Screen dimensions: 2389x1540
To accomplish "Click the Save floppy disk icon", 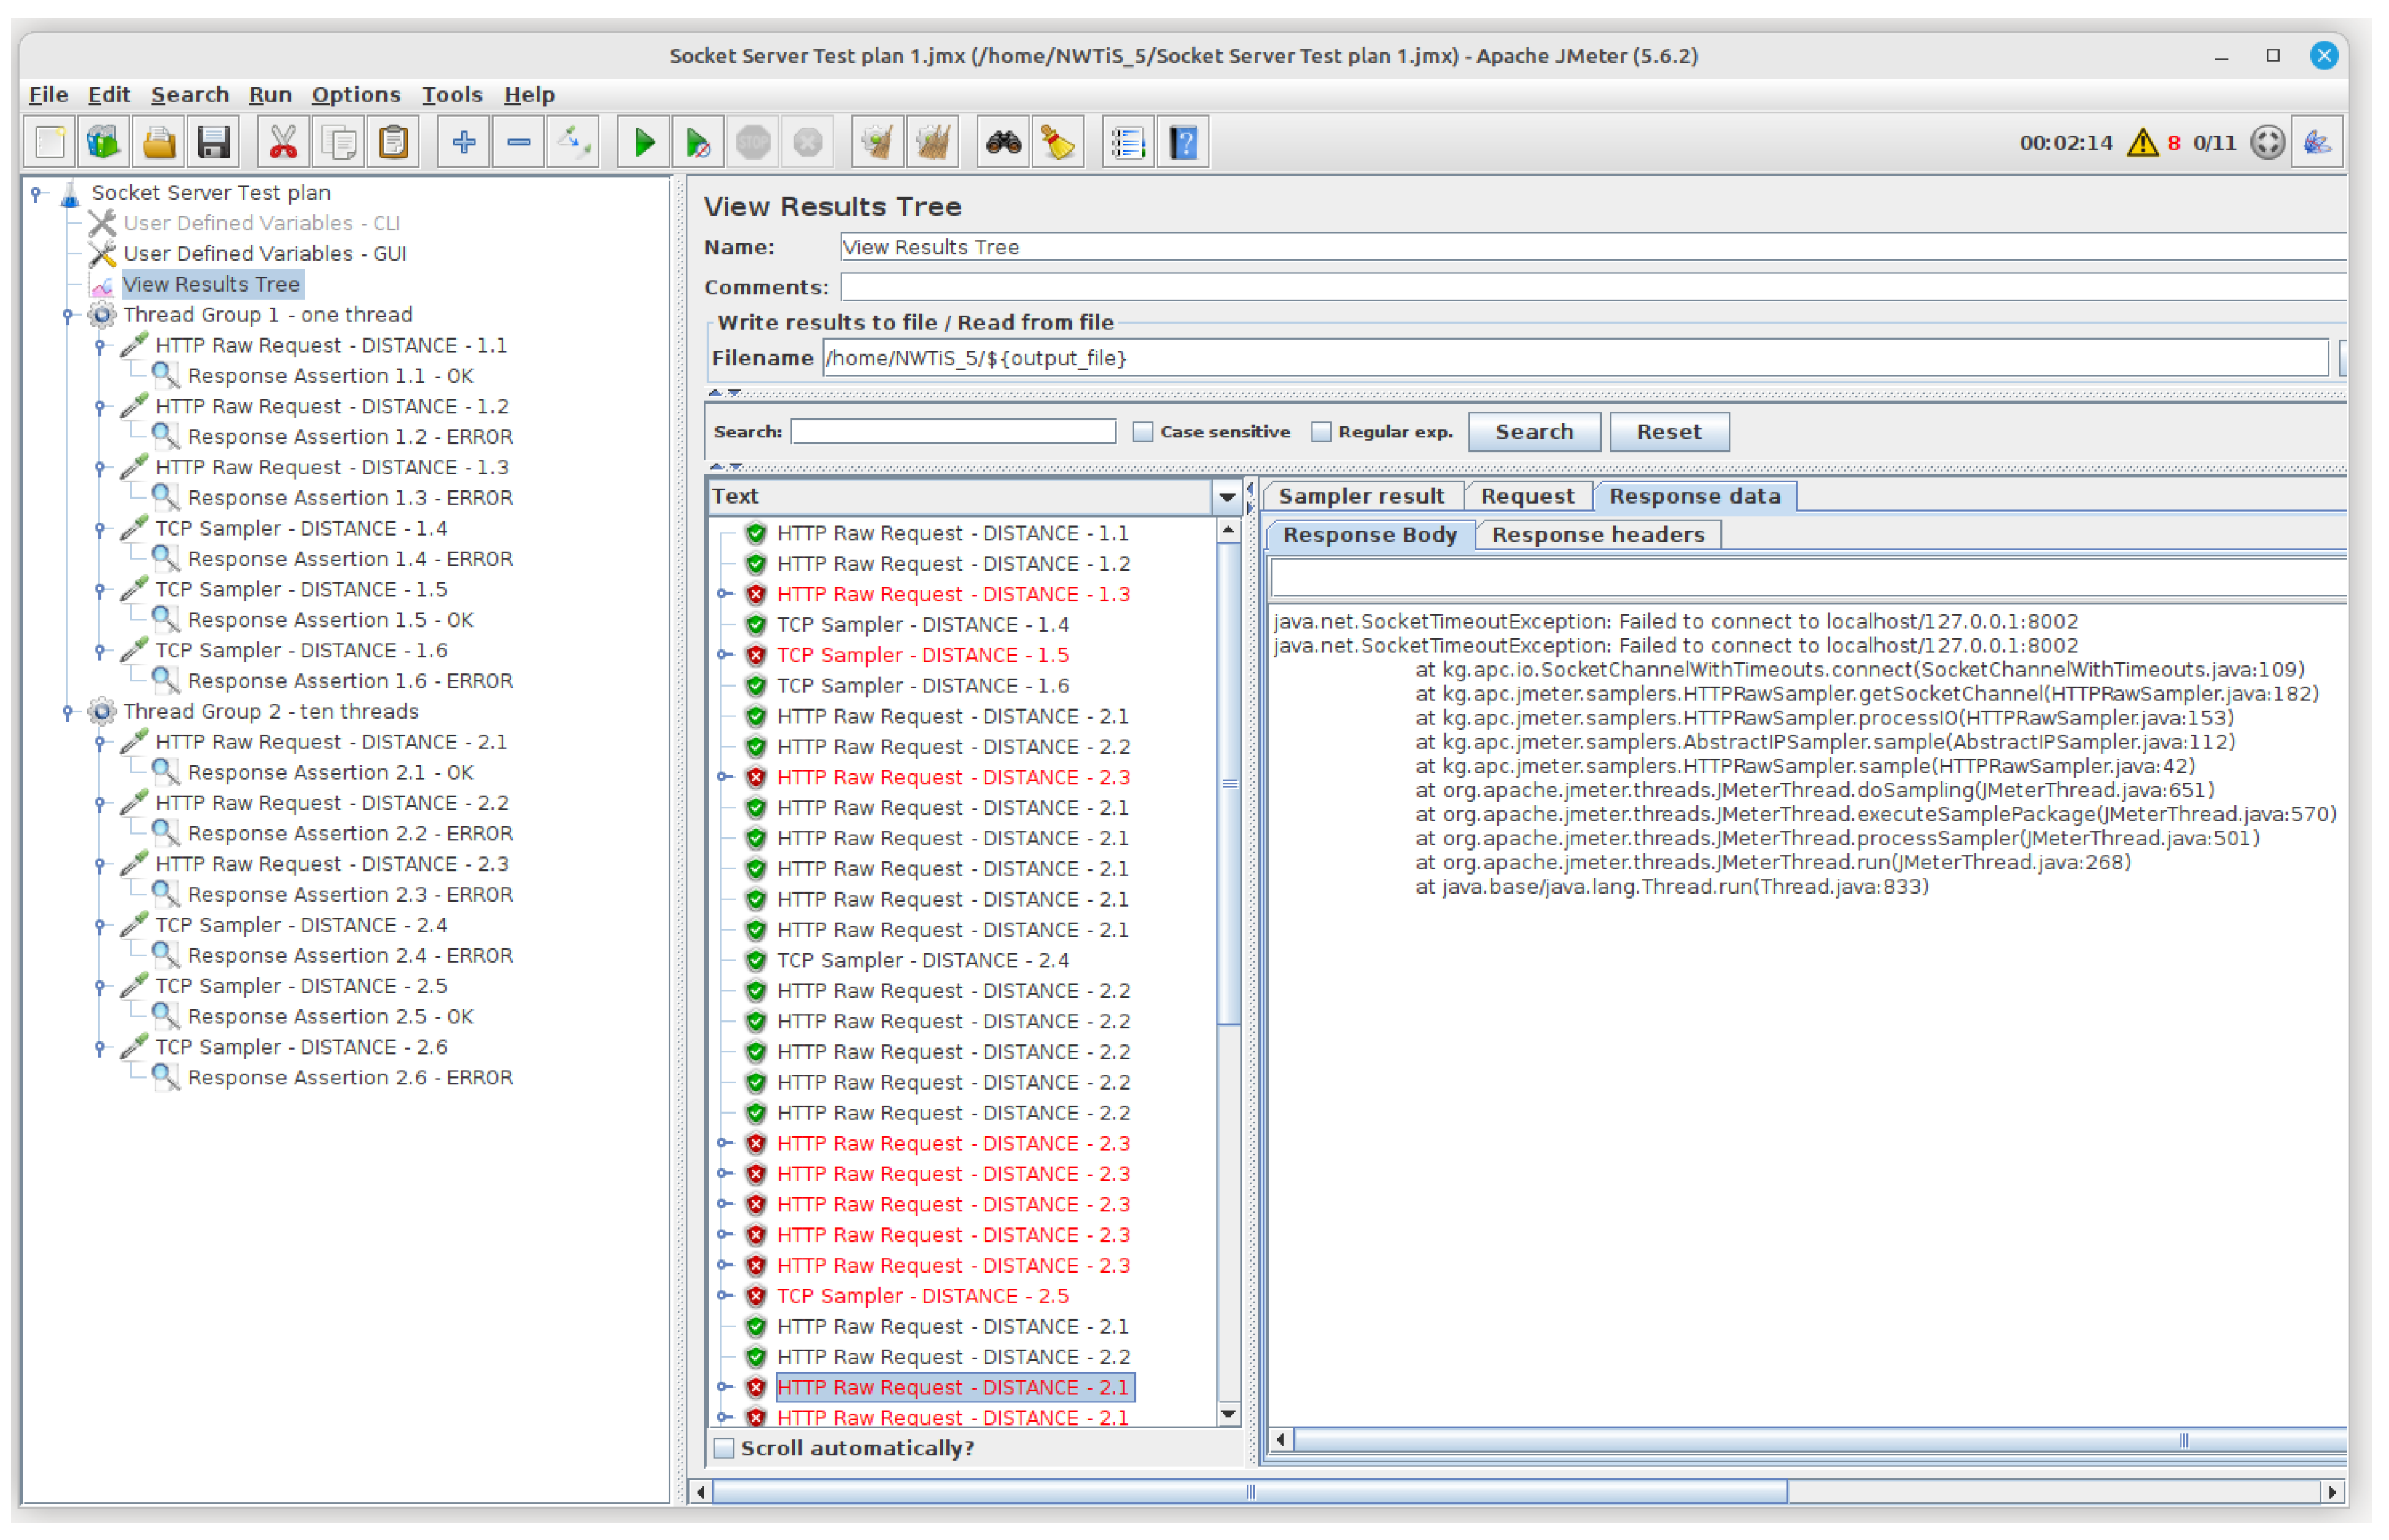I will tap(214, 143).
